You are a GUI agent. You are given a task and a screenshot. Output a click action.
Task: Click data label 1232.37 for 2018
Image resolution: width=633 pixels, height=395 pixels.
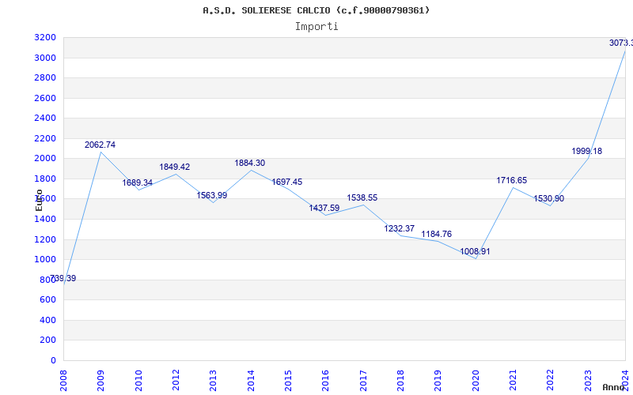400,228
